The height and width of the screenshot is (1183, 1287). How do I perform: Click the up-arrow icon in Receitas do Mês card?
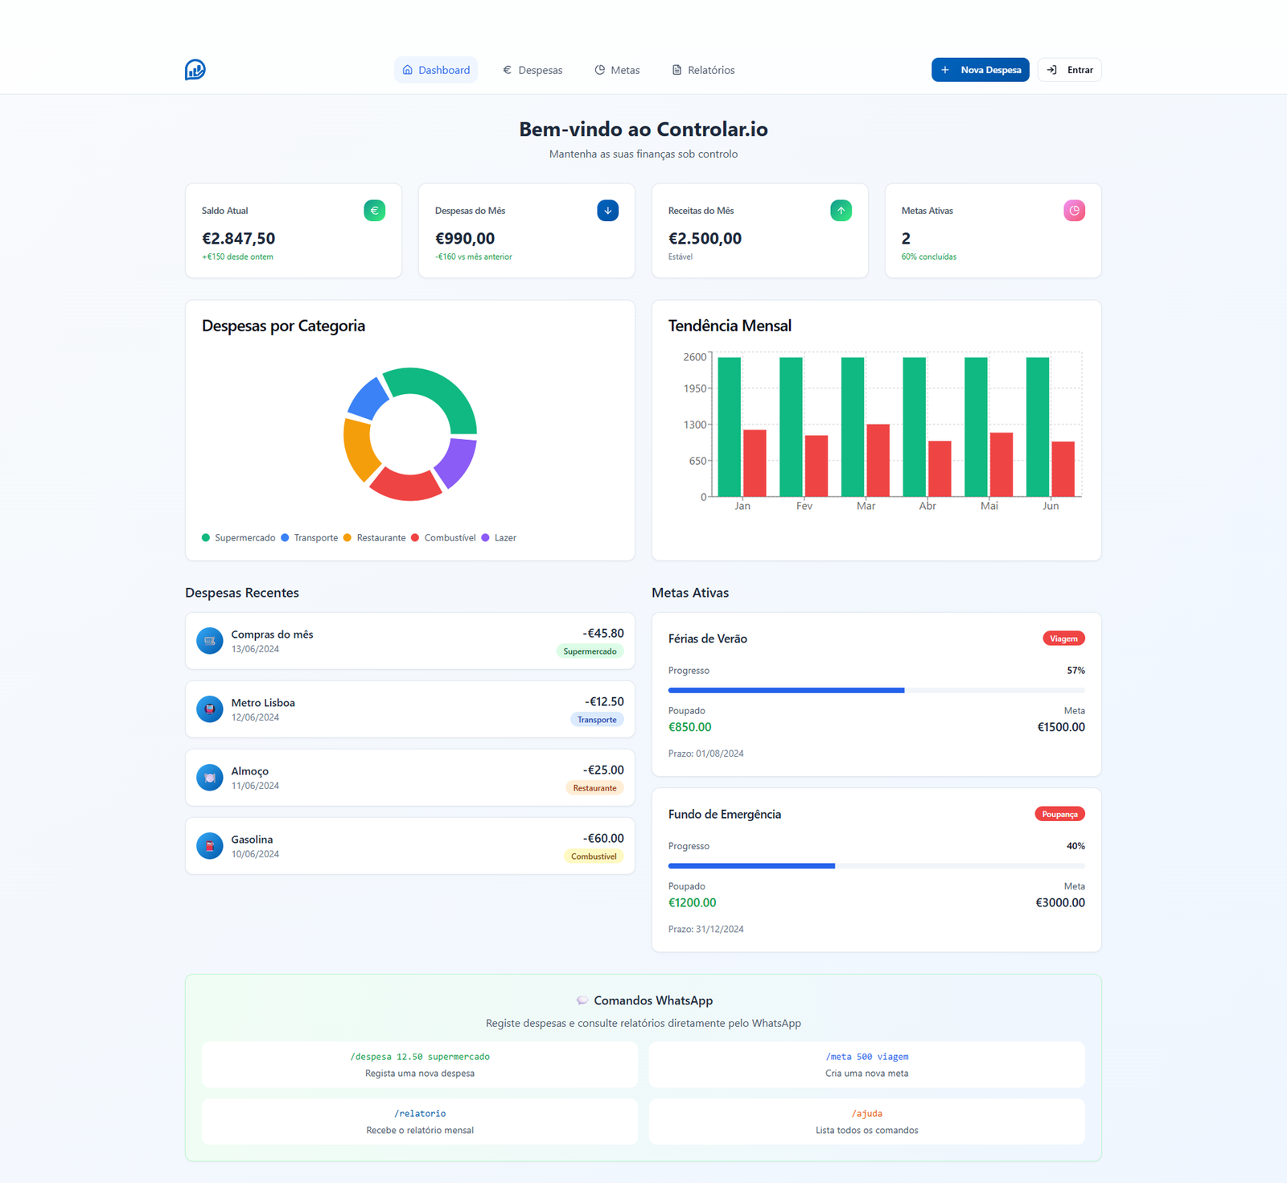click(841, 211)
